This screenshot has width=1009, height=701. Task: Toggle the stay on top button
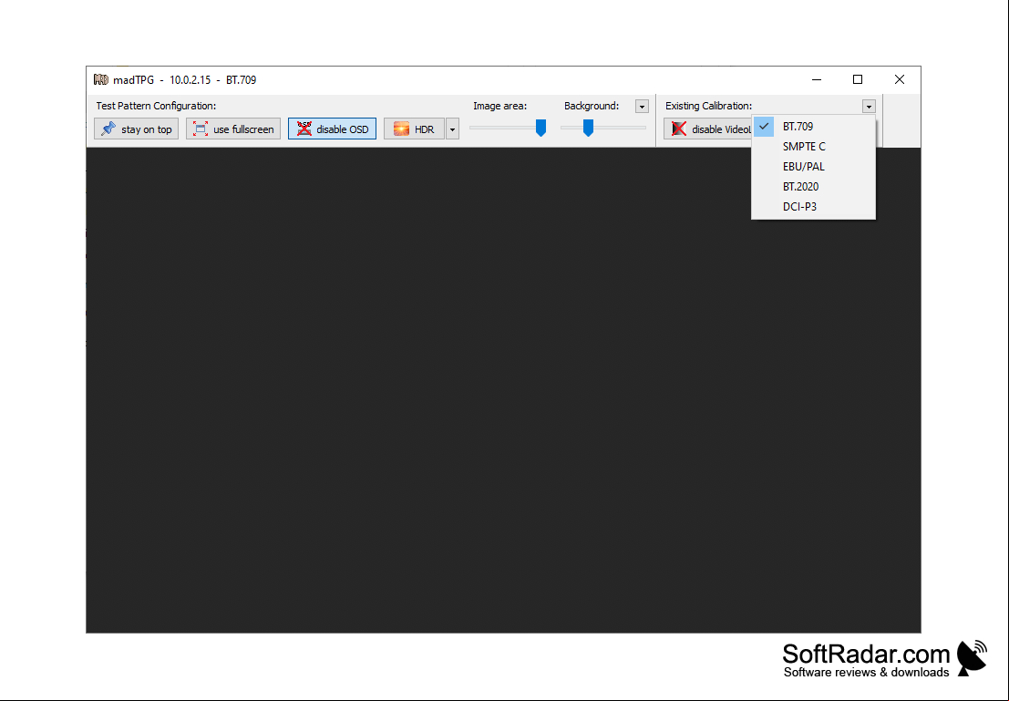137,129
